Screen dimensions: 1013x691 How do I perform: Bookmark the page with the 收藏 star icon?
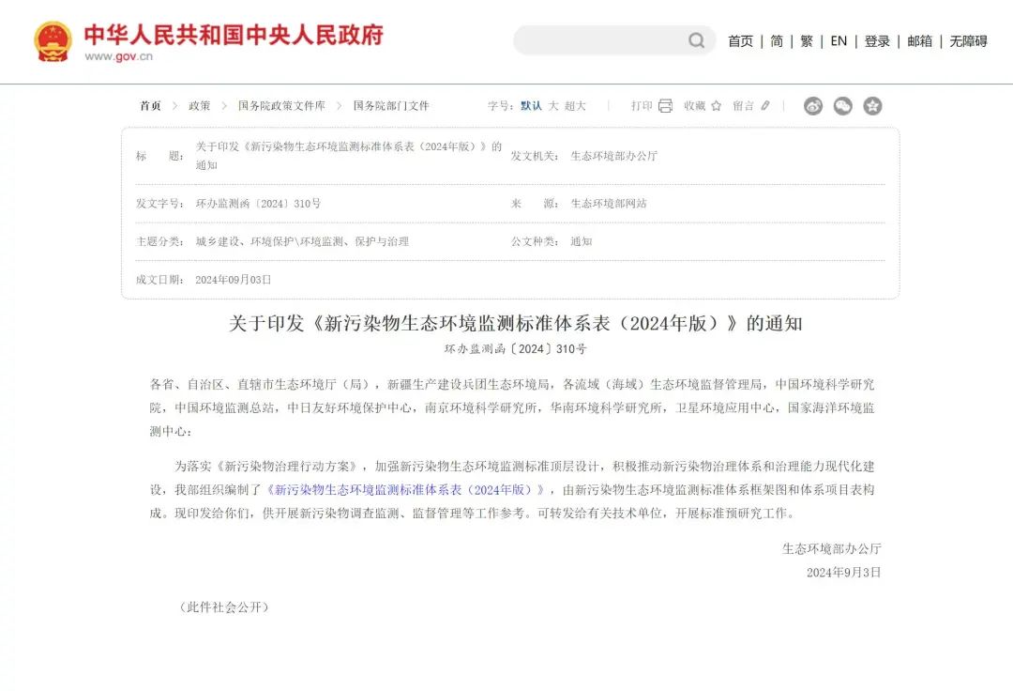point(716,106)
